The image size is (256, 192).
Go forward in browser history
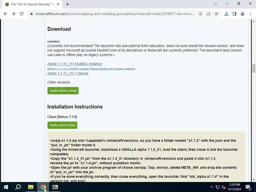coord(13,14)
